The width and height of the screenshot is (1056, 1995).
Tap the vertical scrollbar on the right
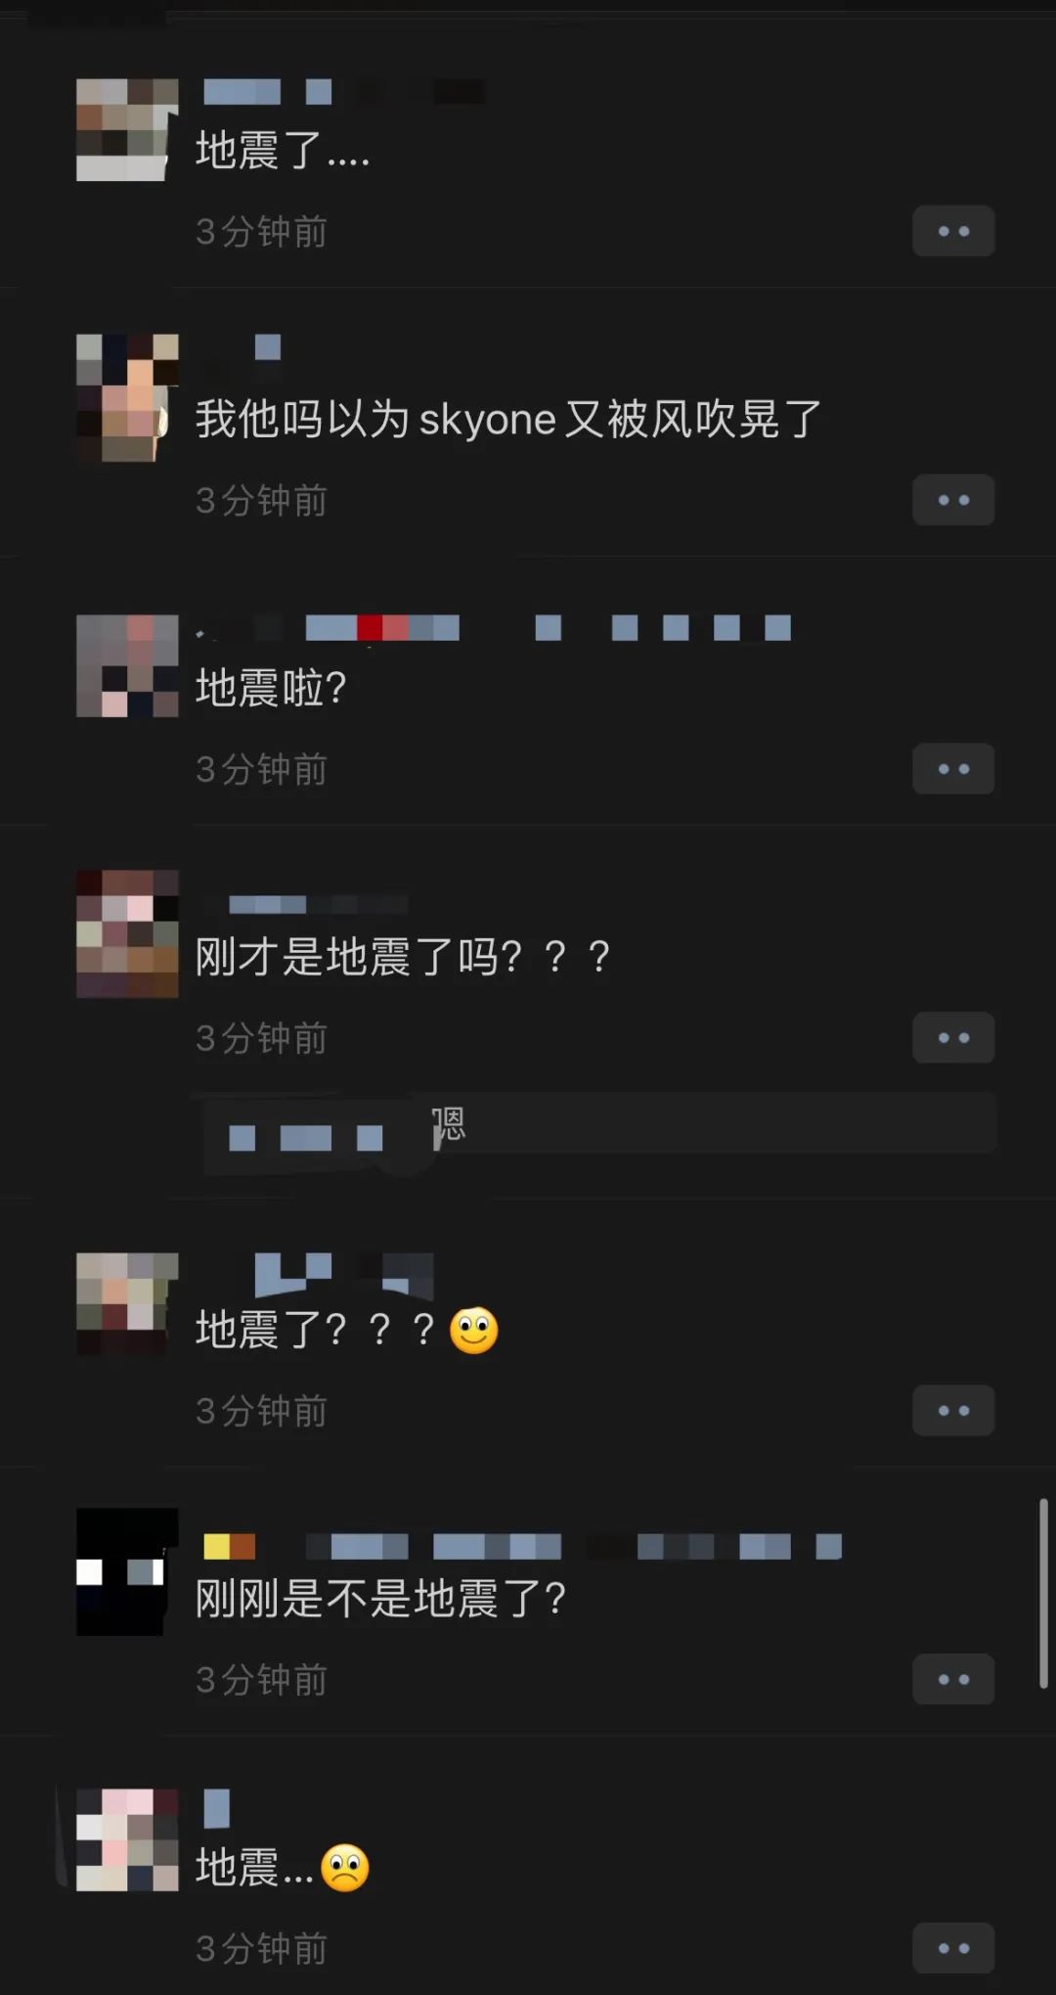pyautogui.click(x=1043, y=1593)
